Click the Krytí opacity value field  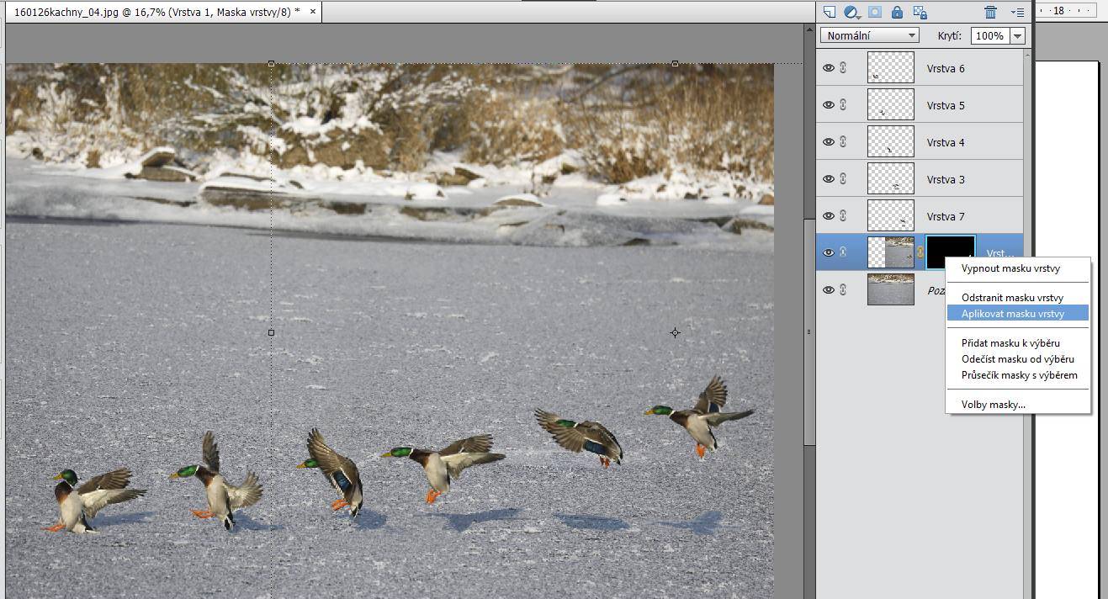click(989, 35)
